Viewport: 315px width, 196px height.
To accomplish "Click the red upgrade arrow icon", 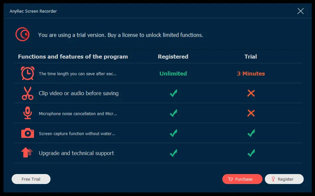I will (x=27, y=152).
